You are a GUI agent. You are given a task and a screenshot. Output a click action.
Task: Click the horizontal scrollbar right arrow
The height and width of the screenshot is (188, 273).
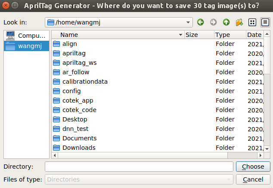tap(261, 155)
